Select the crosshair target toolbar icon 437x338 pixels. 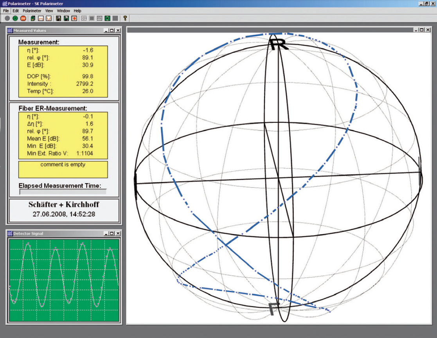[84, 18]
